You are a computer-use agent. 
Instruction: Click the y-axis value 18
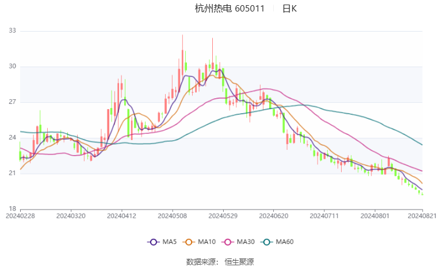[12, 209]
